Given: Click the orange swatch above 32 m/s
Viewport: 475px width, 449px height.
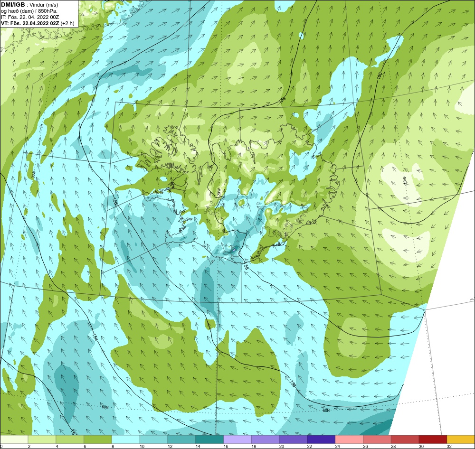Looking at the screenshot, I should tap(461, 440).
